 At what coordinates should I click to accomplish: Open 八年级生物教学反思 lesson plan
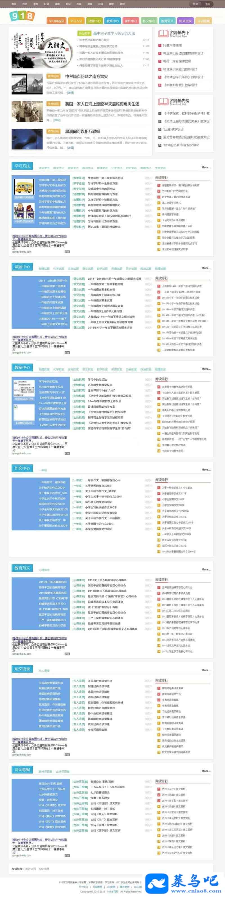coord(100,385)
